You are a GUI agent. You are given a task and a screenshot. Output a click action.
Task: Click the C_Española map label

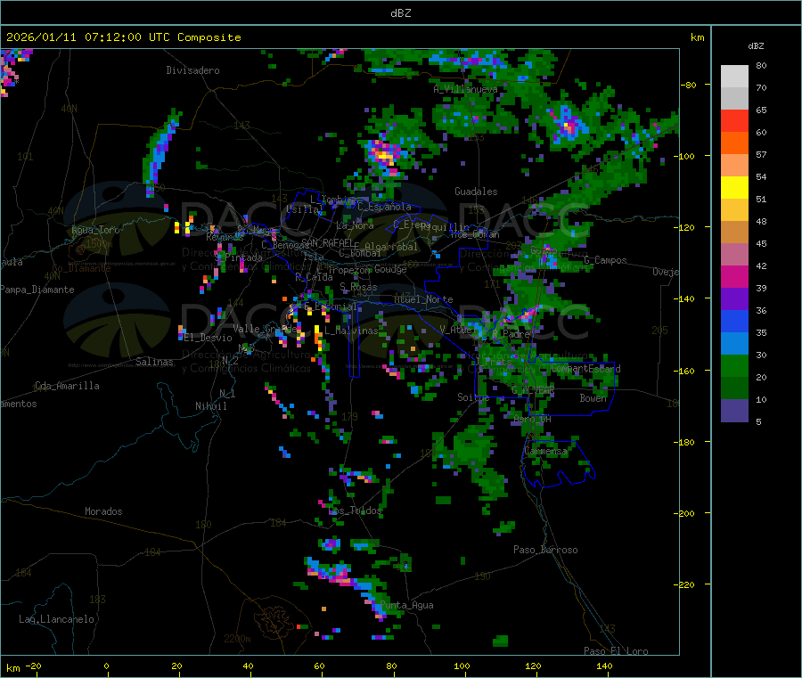click(384, 207)
